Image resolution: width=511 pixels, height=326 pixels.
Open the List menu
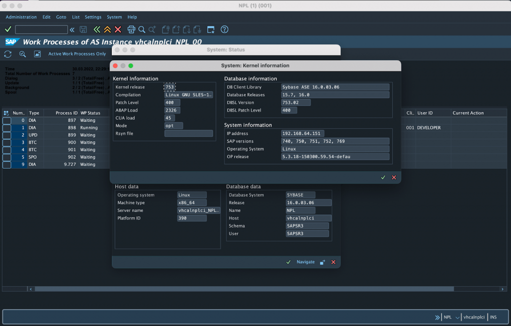(76, 17)
